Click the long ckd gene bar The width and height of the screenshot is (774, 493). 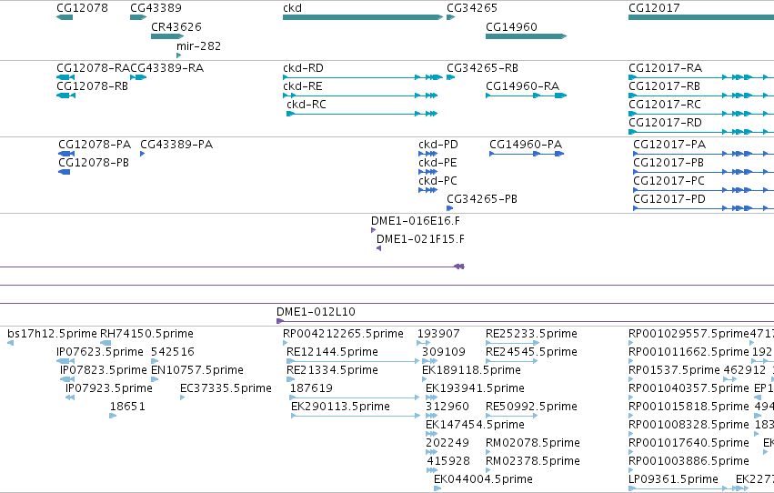coord(363,17)
